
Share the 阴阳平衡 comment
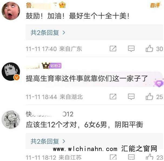[113, 157]
